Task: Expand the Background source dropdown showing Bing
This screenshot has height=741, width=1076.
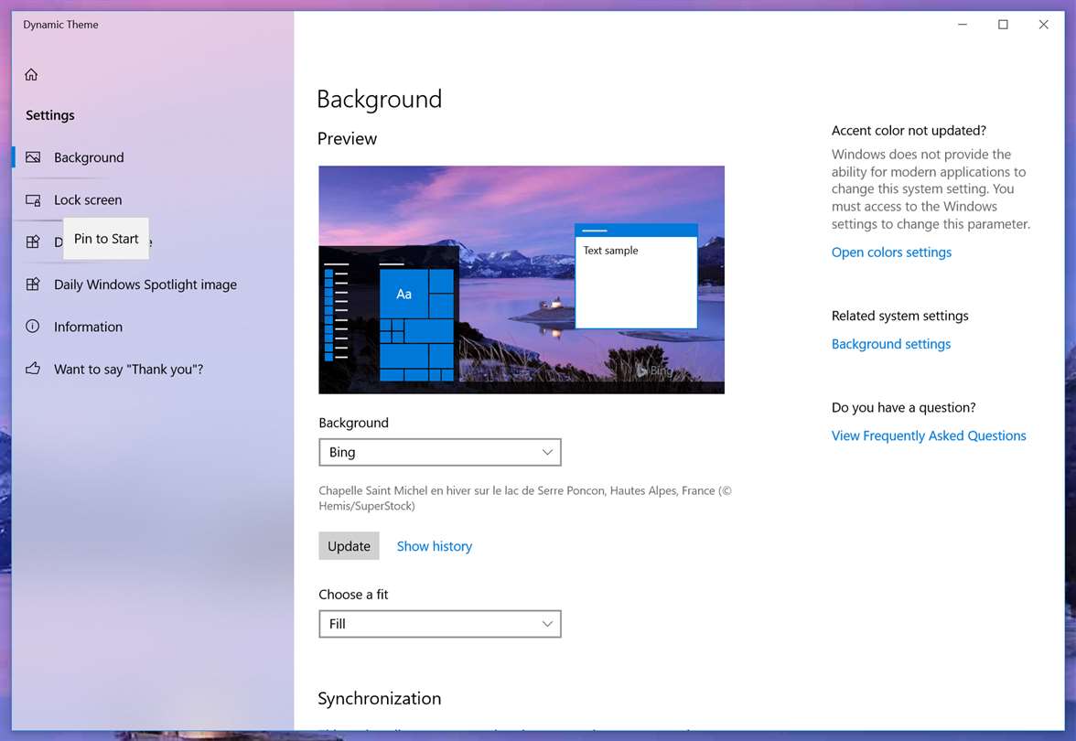Action: 440,452
